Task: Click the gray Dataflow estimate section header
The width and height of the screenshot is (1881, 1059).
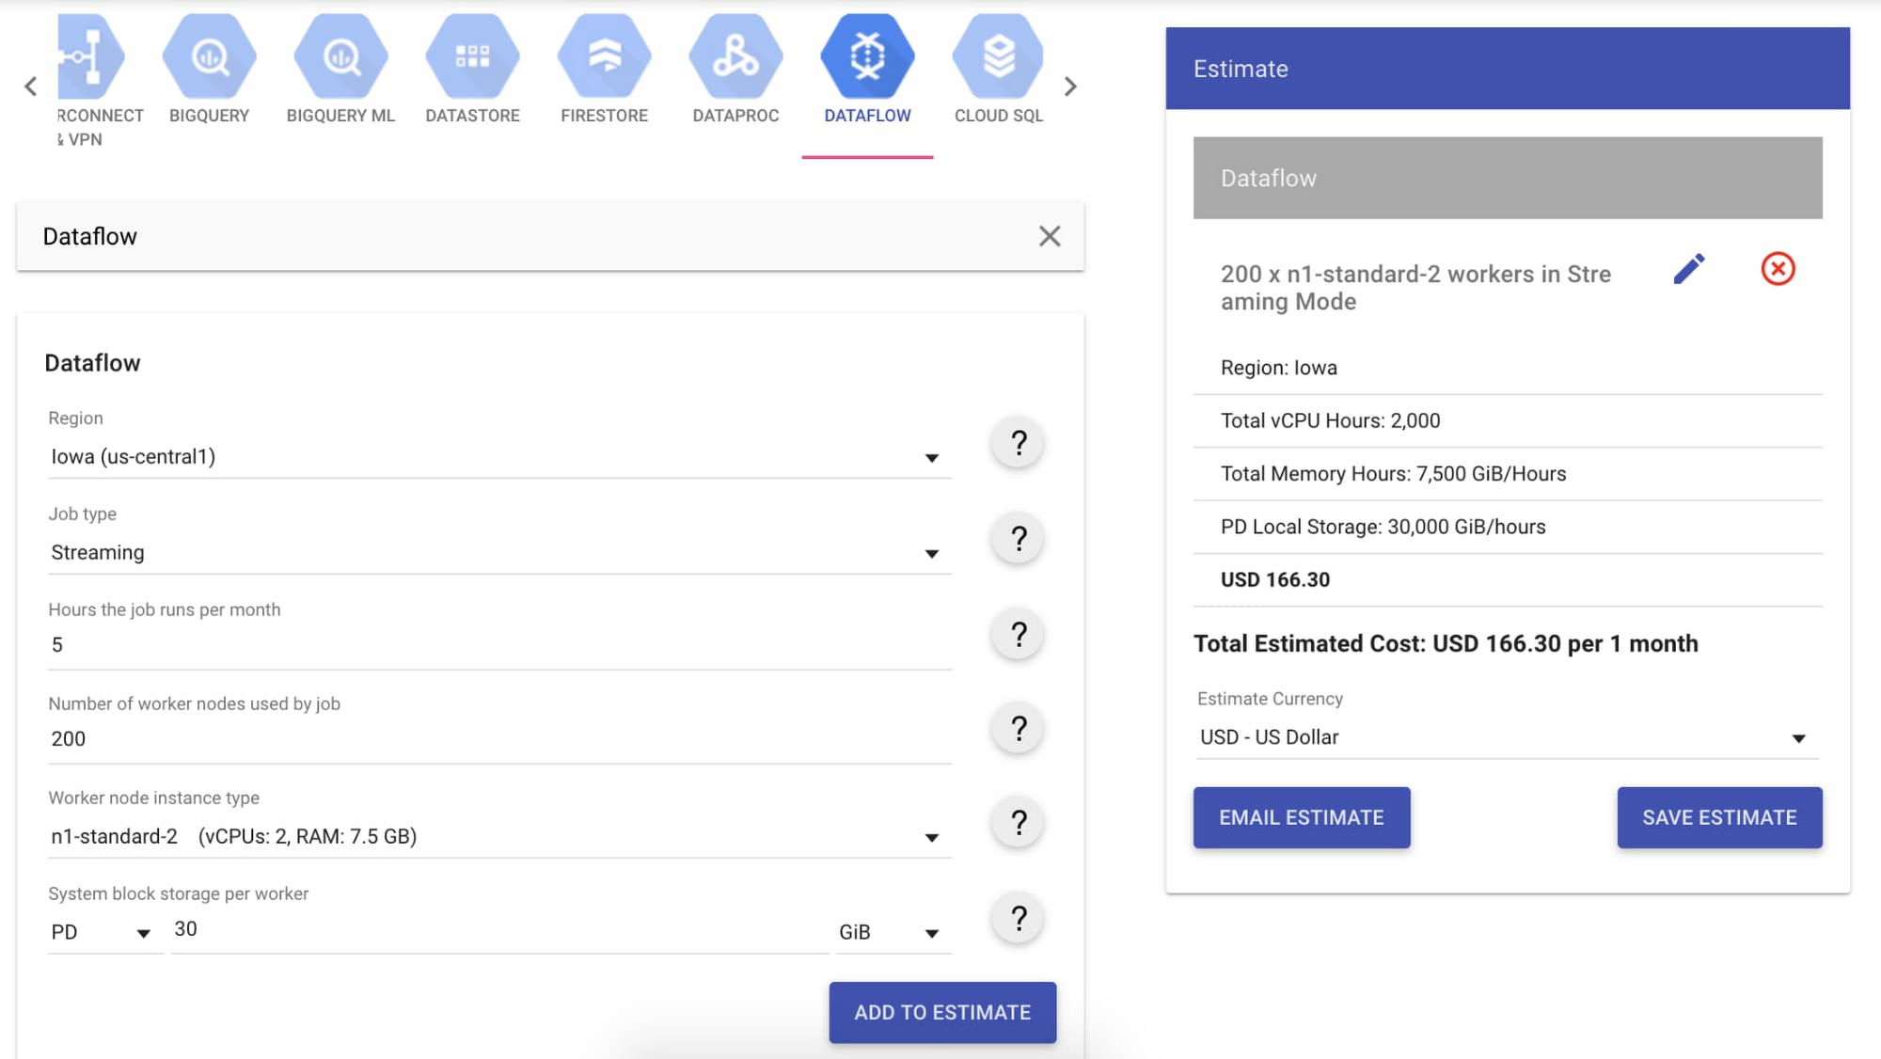Action: point(1508,178)
